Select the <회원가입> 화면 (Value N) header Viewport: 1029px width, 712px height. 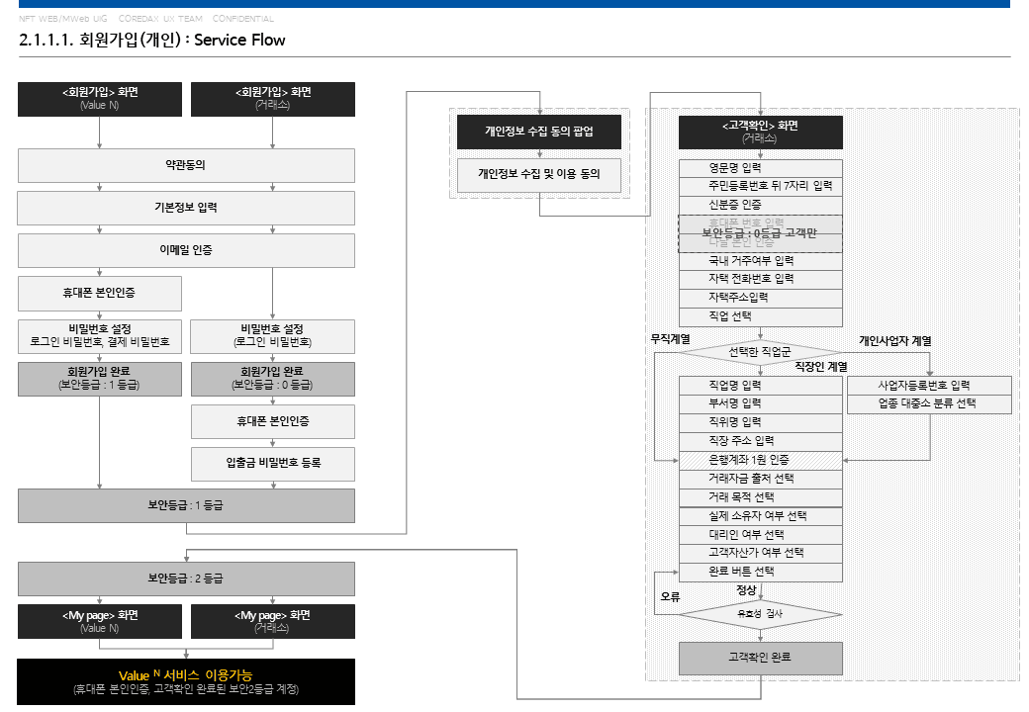(100, 99)
